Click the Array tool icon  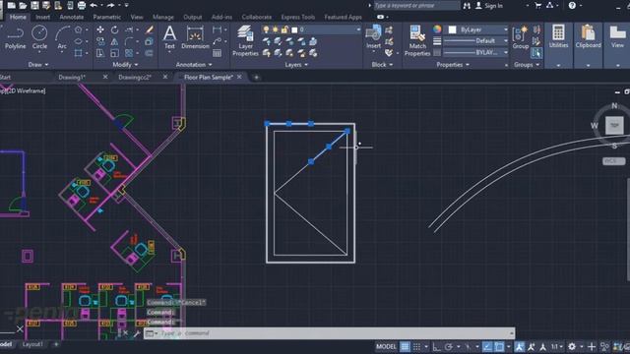(129, 53)
